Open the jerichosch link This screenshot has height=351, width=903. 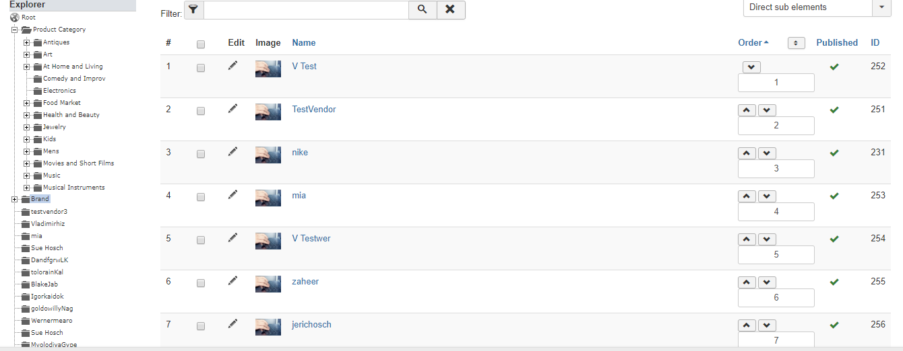(311, 325)
